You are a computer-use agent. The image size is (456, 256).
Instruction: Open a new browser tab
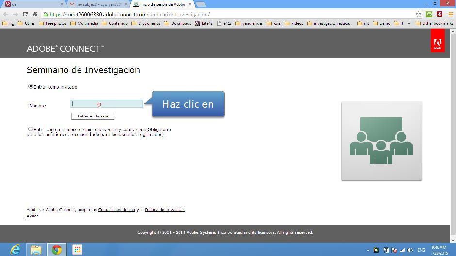201,4
